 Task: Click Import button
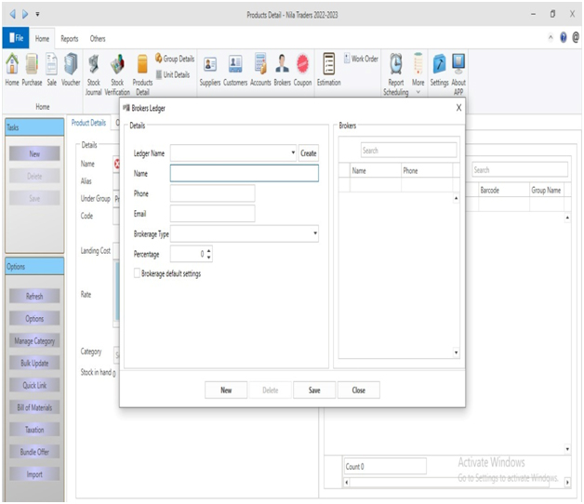coord(34,474)
